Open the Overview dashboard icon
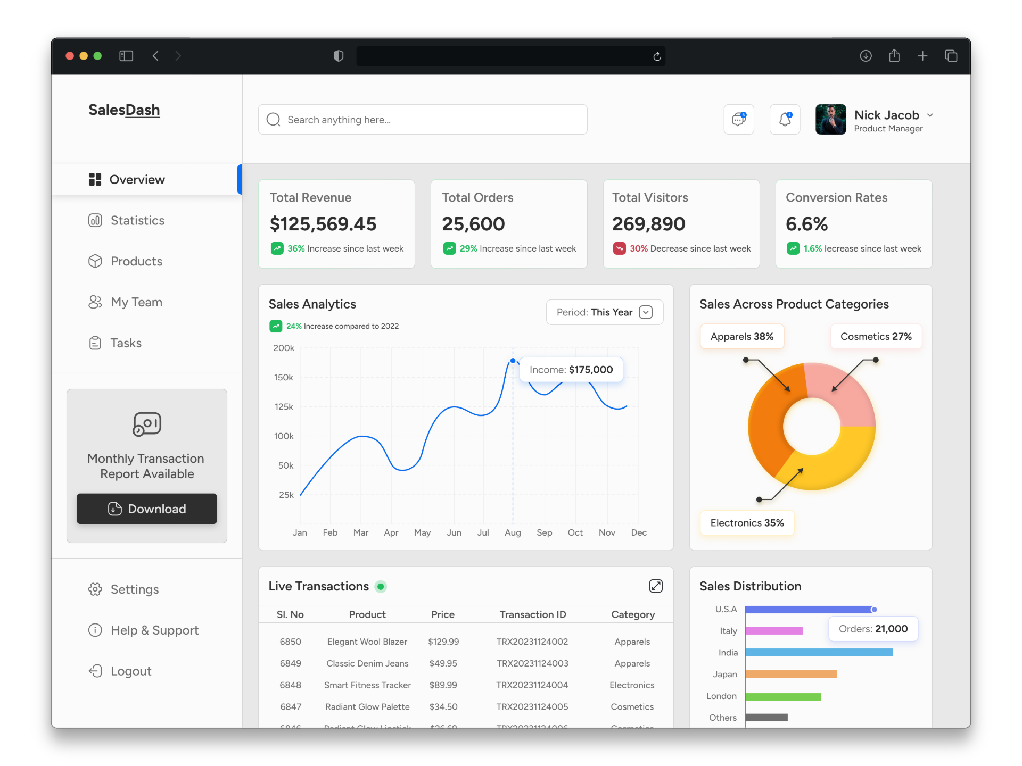1022x766 pixels. tap(95, 179)
